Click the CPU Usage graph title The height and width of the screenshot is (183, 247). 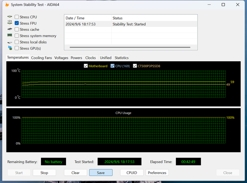[x=123, y=113]
